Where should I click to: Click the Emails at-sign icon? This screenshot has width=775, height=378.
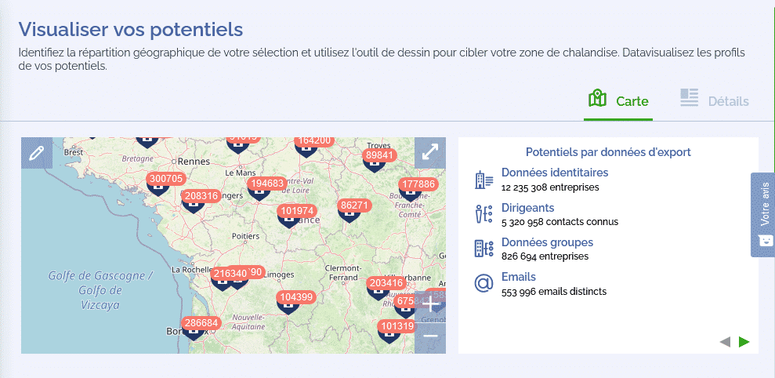(x=483, y=283)
